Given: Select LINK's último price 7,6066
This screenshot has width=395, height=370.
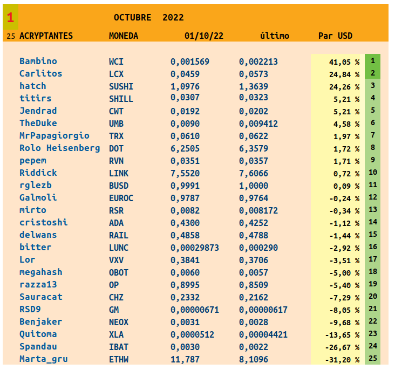Looking at the screenshot, I should tap(258, 173).
